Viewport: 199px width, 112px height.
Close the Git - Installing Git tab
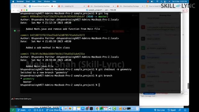click(84, 6)
